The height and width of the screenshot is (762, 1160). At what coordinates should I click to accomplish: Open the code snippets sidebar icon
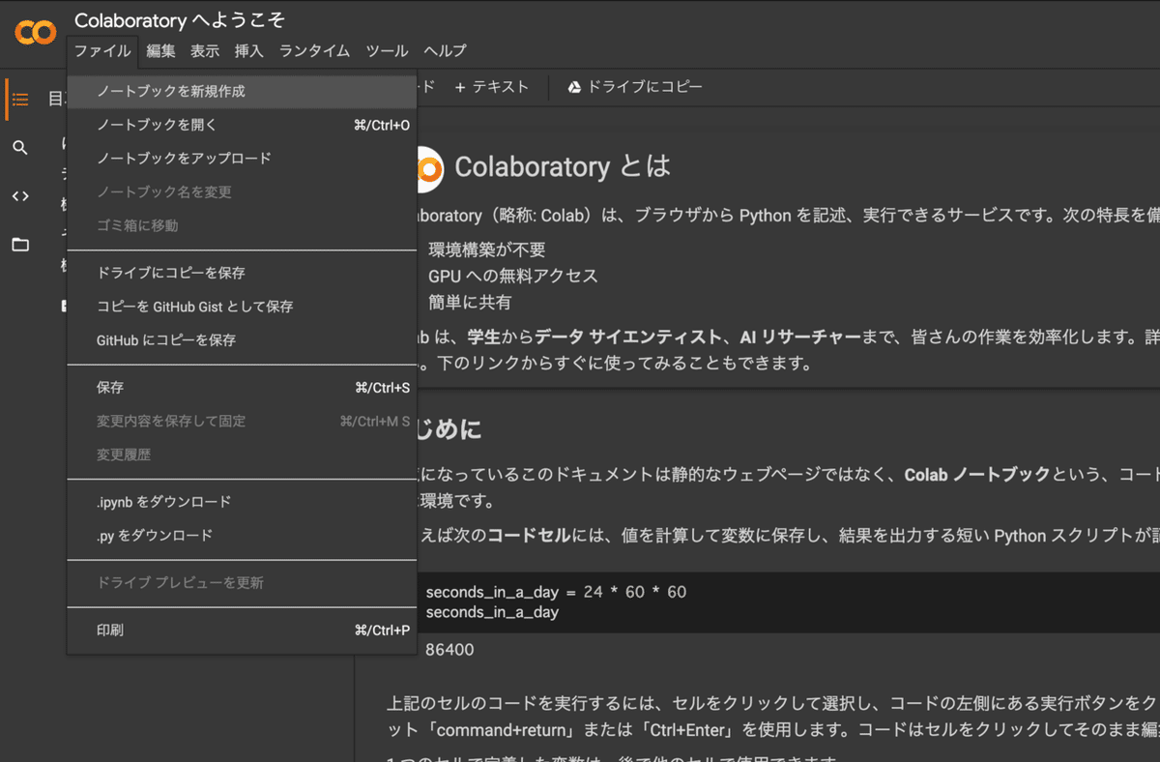click(20, 196)
